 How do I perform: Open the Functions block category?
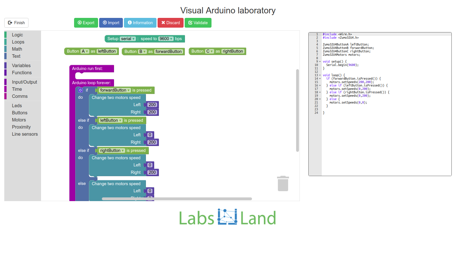coord(23,73)
